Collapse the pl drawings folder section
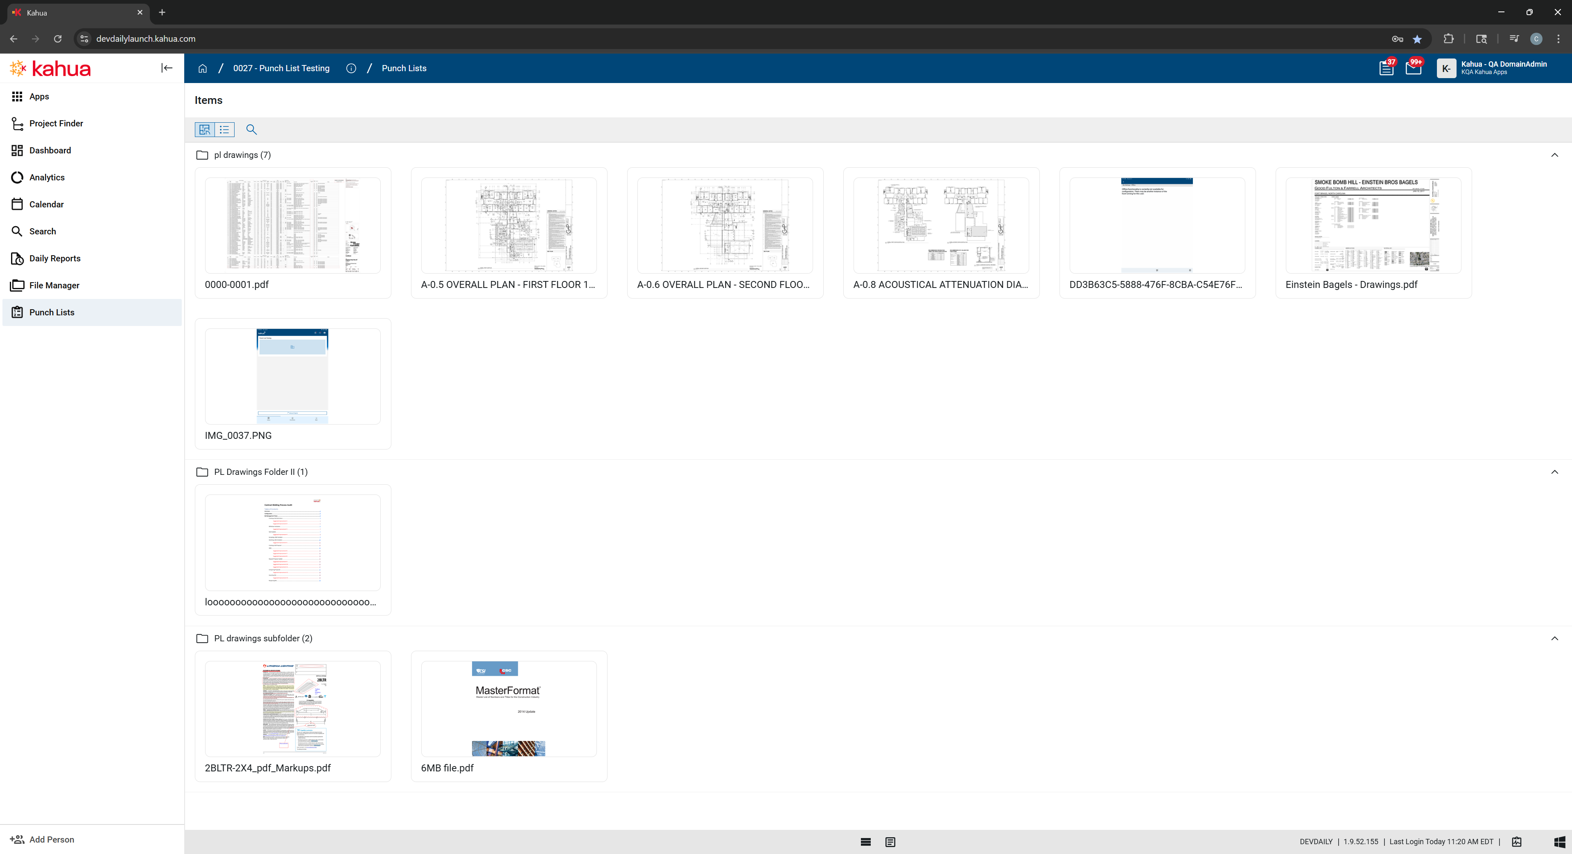This screenshot has width=1572, height=854. (1554, 155)
